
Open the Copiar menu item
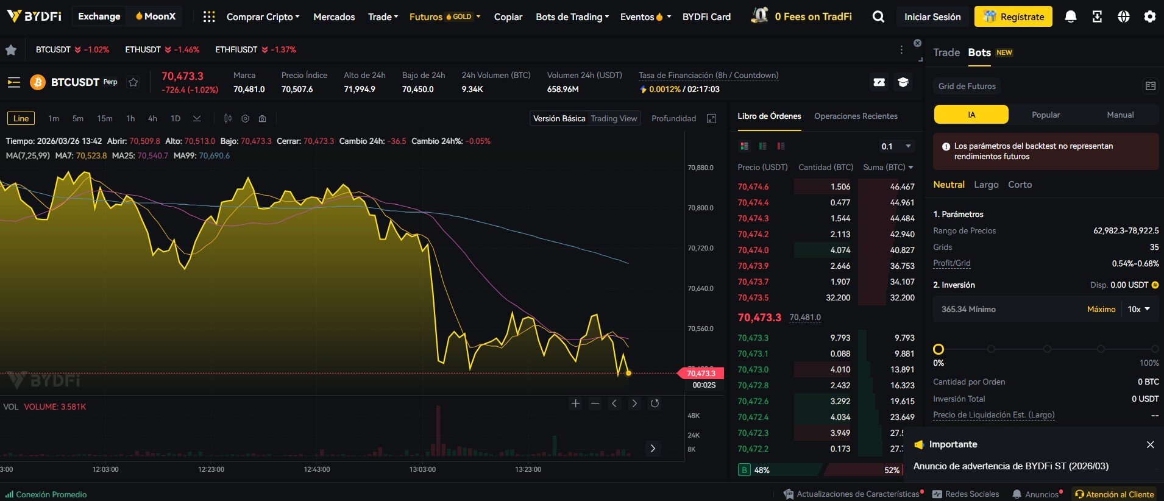click(x=508, y=17)
